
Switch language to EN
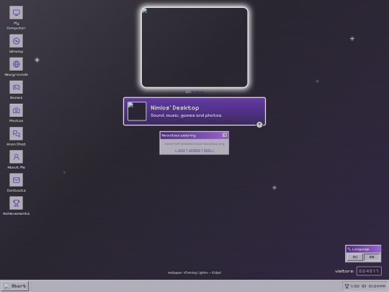372,257
